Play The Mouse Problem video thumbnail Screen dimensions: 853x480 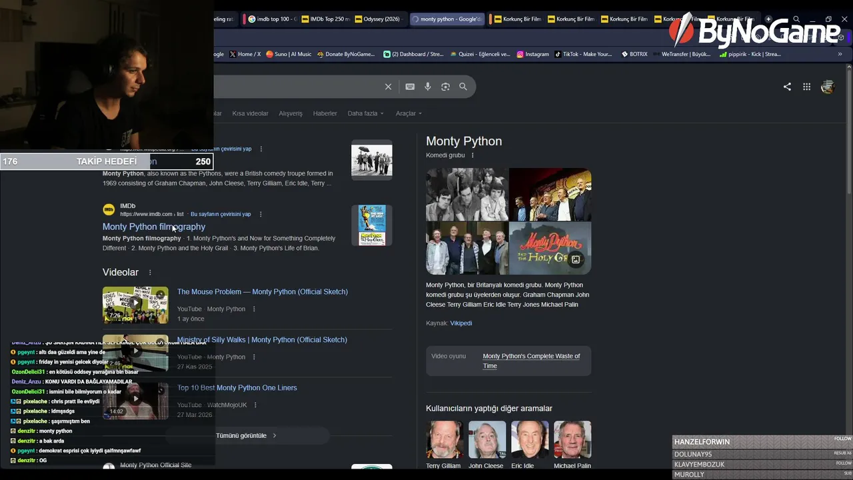pyautogui.click(x=135, y=305)
